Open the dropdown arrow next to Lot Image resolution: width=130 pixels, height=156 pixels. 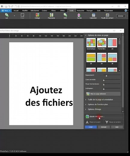(x=14, y=16)
